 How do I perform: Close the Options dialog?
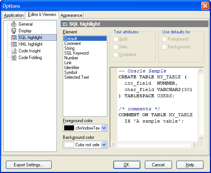[205, 6]
